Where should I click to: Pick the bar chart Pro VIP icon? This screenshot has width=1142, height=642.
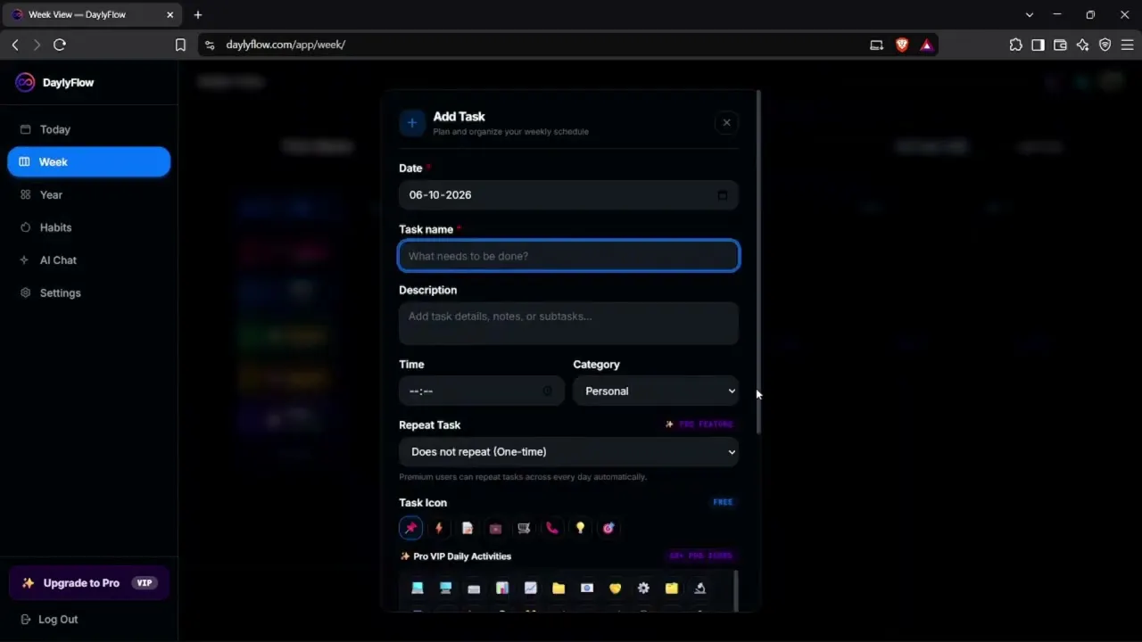(x=502, y=588)
